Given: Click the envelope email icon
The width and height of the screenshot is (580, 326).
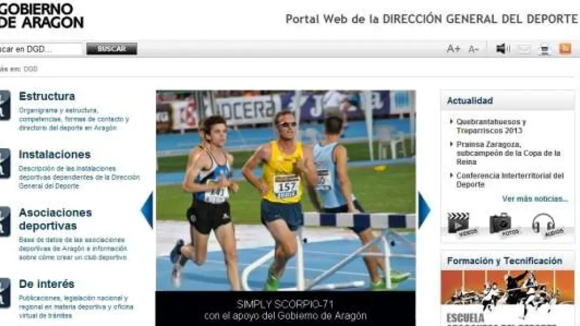Looking at the screenshot, I should click(524, 49).
